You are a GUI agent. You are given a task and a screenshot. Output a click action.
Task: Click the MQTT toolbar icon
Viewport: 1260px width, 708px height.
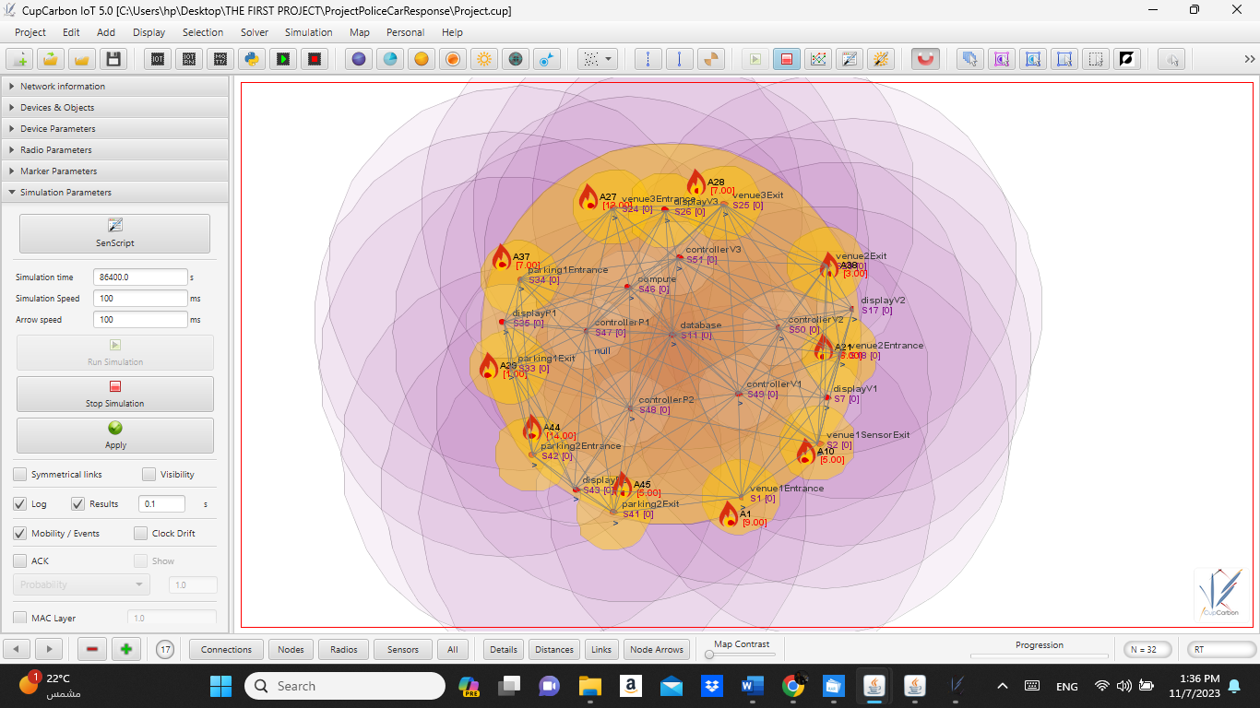click(x=220, y=58)
